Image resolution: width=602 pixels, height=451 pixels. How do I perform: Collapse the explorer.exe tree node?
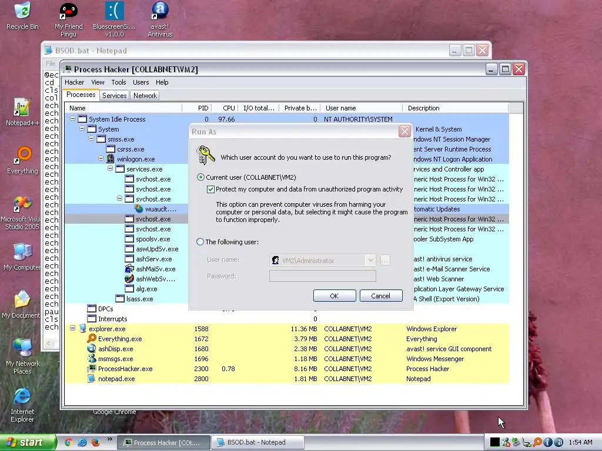point(72,328)
